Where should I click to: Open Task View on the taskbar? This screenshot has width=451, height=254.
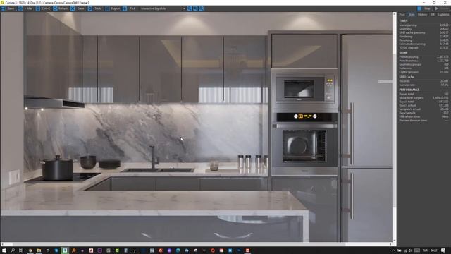coord(21,250)
